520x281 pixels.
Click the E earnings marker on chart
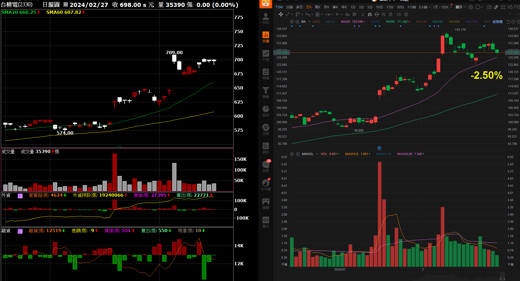tap(379, 148)
